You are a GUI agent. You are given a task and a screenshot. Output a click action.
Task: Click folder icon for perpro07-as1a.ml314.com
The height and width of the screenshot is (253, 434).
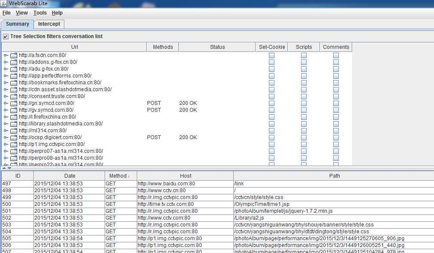point(14,151)
